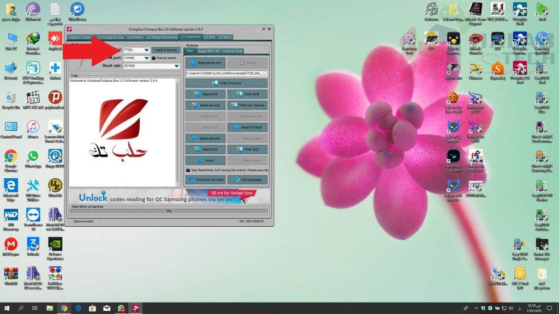Click Write sec. backup button
Screen dimensions: 559x314
[x=247, y=105]
